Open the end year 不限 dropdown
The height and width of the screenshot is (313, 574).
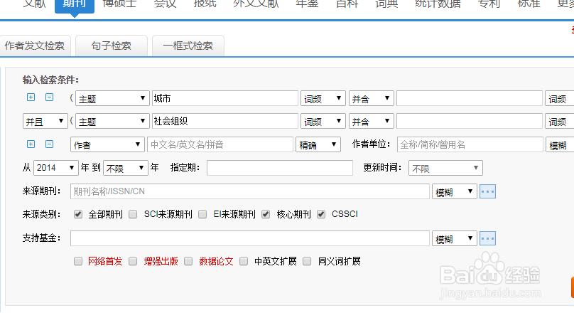click(x=126, y=168)
